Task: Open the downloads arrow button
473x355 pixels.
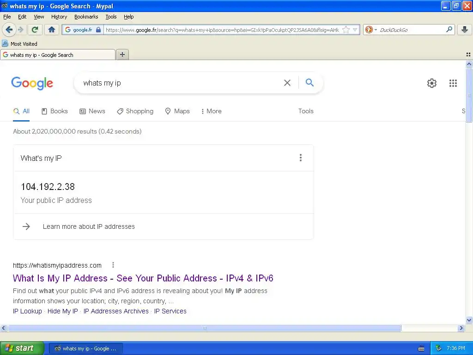Action: pyautogui.click(x=465, y=30)
